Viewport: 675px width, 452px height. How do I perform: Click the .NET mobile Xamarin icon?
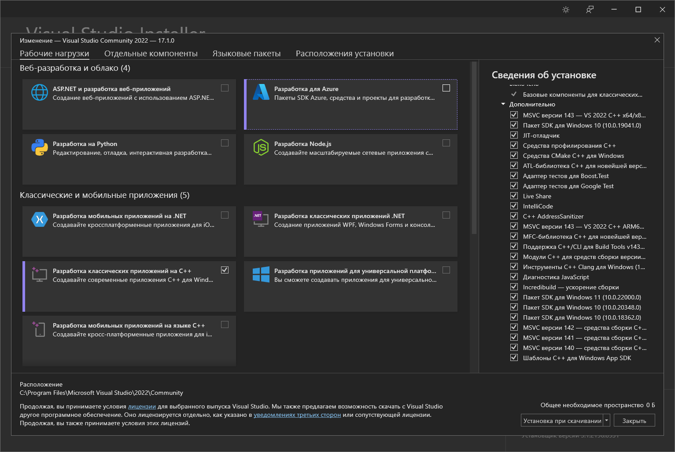coord(40,219)
